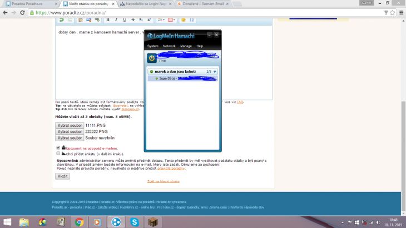Open Hamachi Manage menu
406x228 pixels.
click(x=186, y=46)
